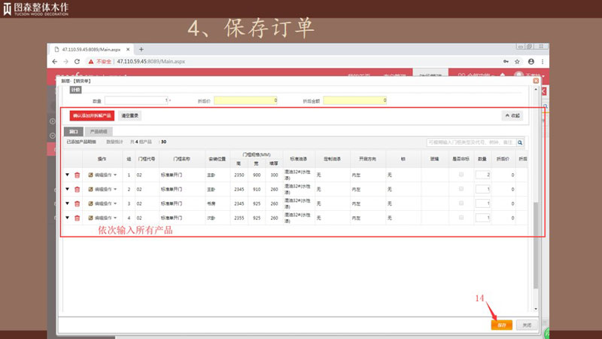
Task: Expand row 1 using its black triangle
Action: click(x=67, y=175)
